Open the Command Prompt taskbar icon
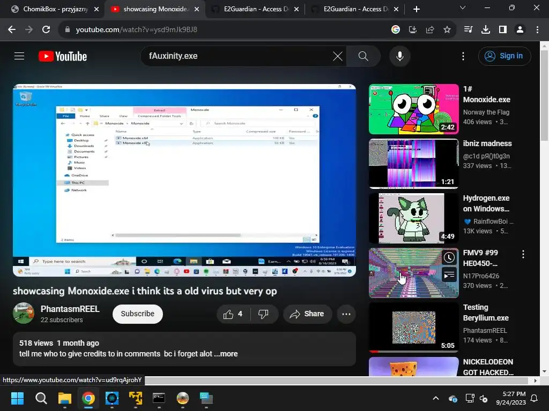The height and width of the screenshot is (411, 549). tap(159, 398)
